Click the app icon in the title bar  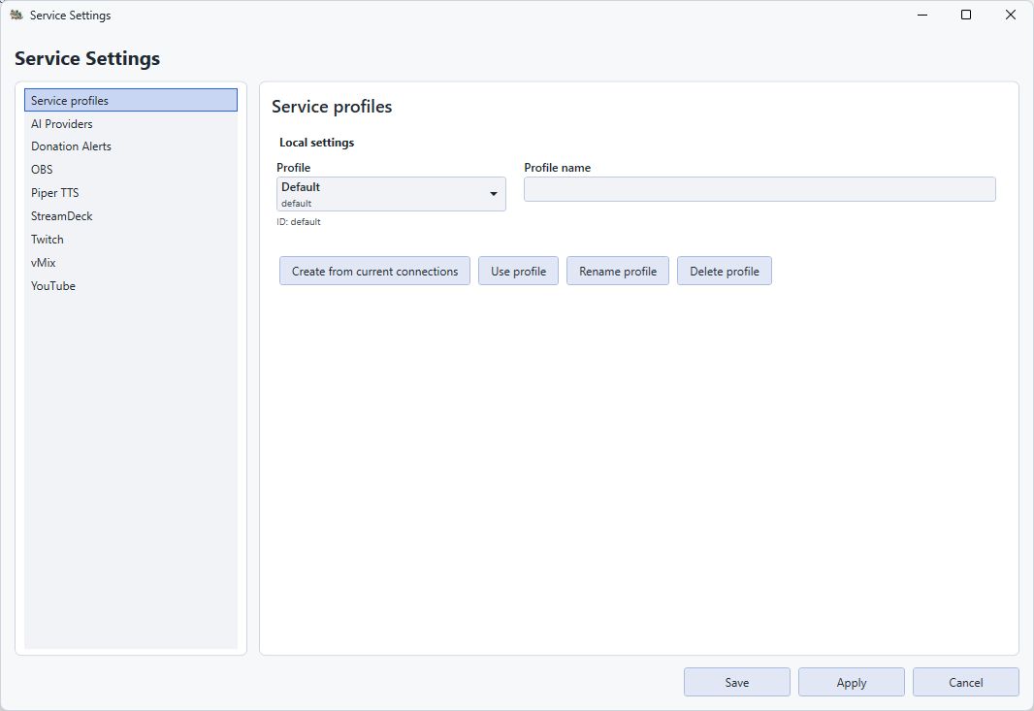coord(16,15)
